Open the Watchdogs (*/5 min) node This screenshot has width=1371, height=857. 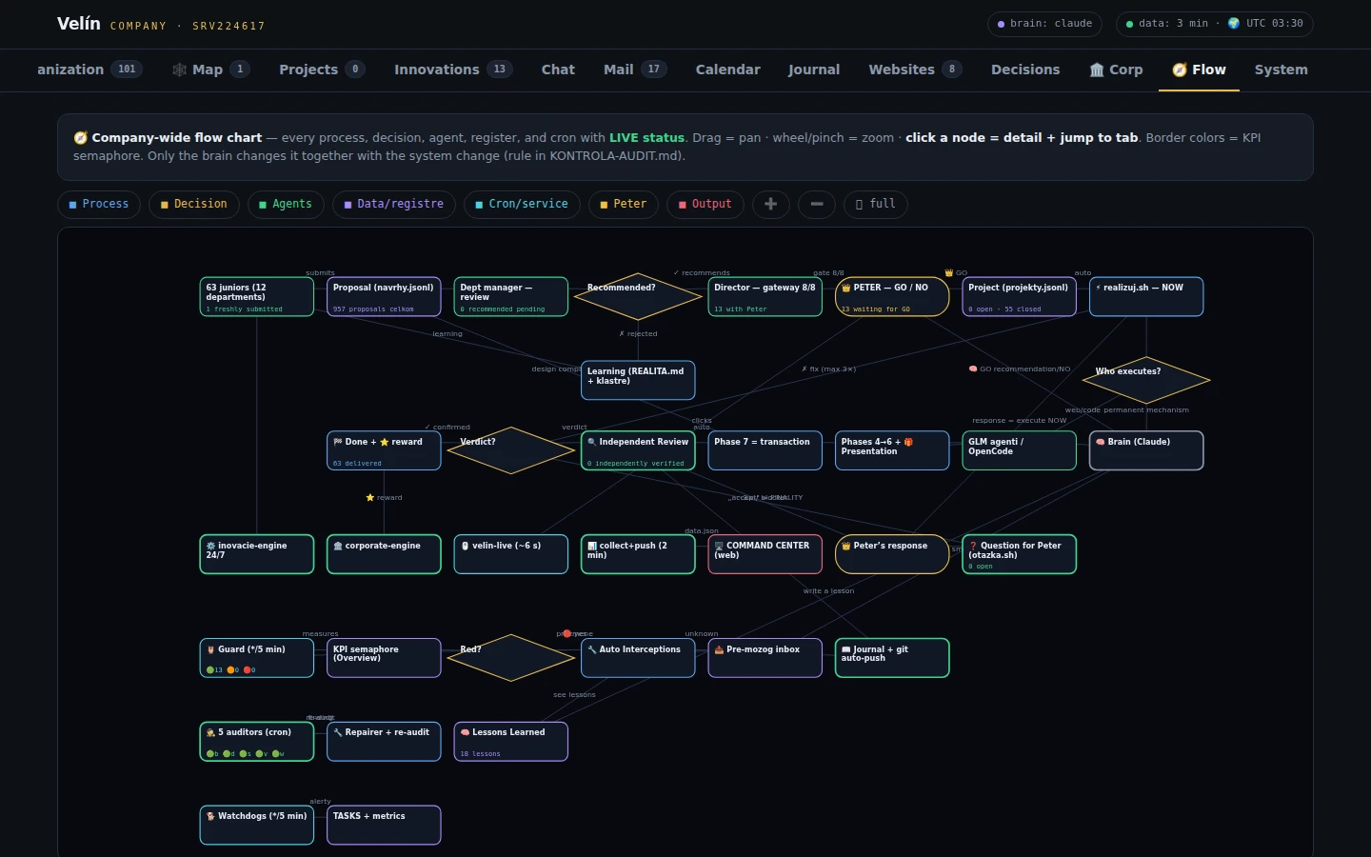point(257,825)
